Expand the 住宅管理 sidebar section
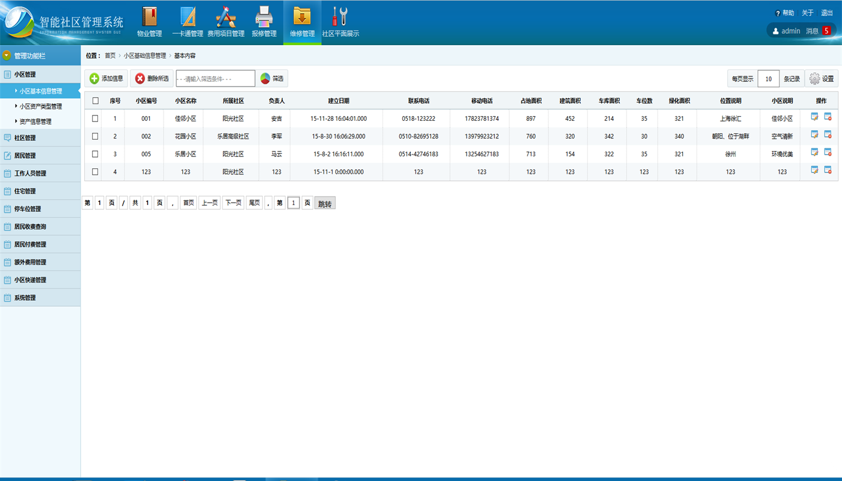The image size is (842, 481). pos(40,191)
